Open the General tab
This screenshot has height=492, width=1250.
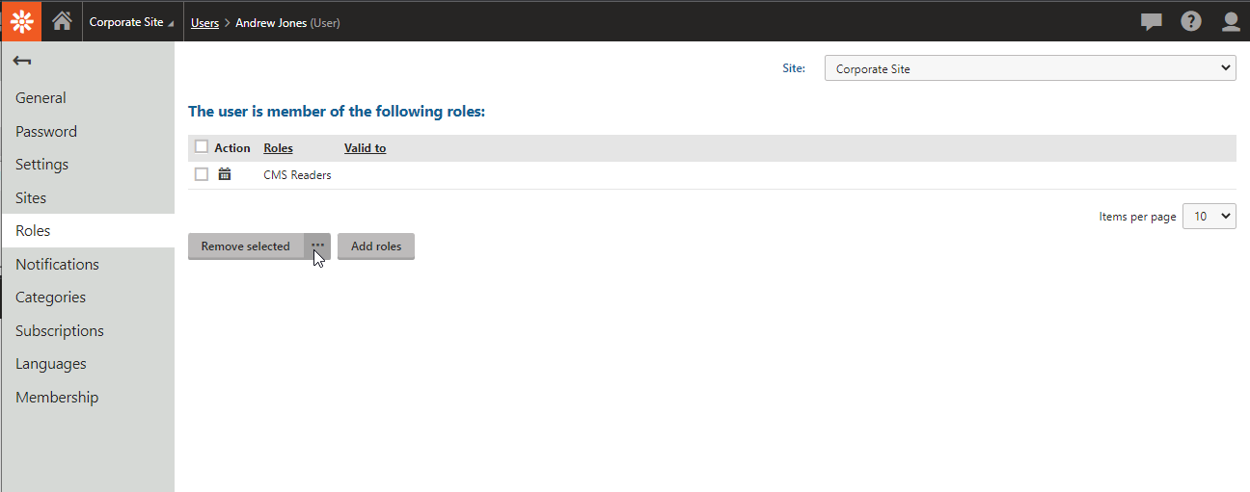(41, 98)
